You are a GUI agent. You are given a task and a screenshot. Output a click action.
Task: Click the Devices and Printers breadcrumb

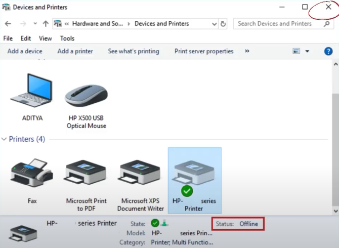(x=162, y=24)
